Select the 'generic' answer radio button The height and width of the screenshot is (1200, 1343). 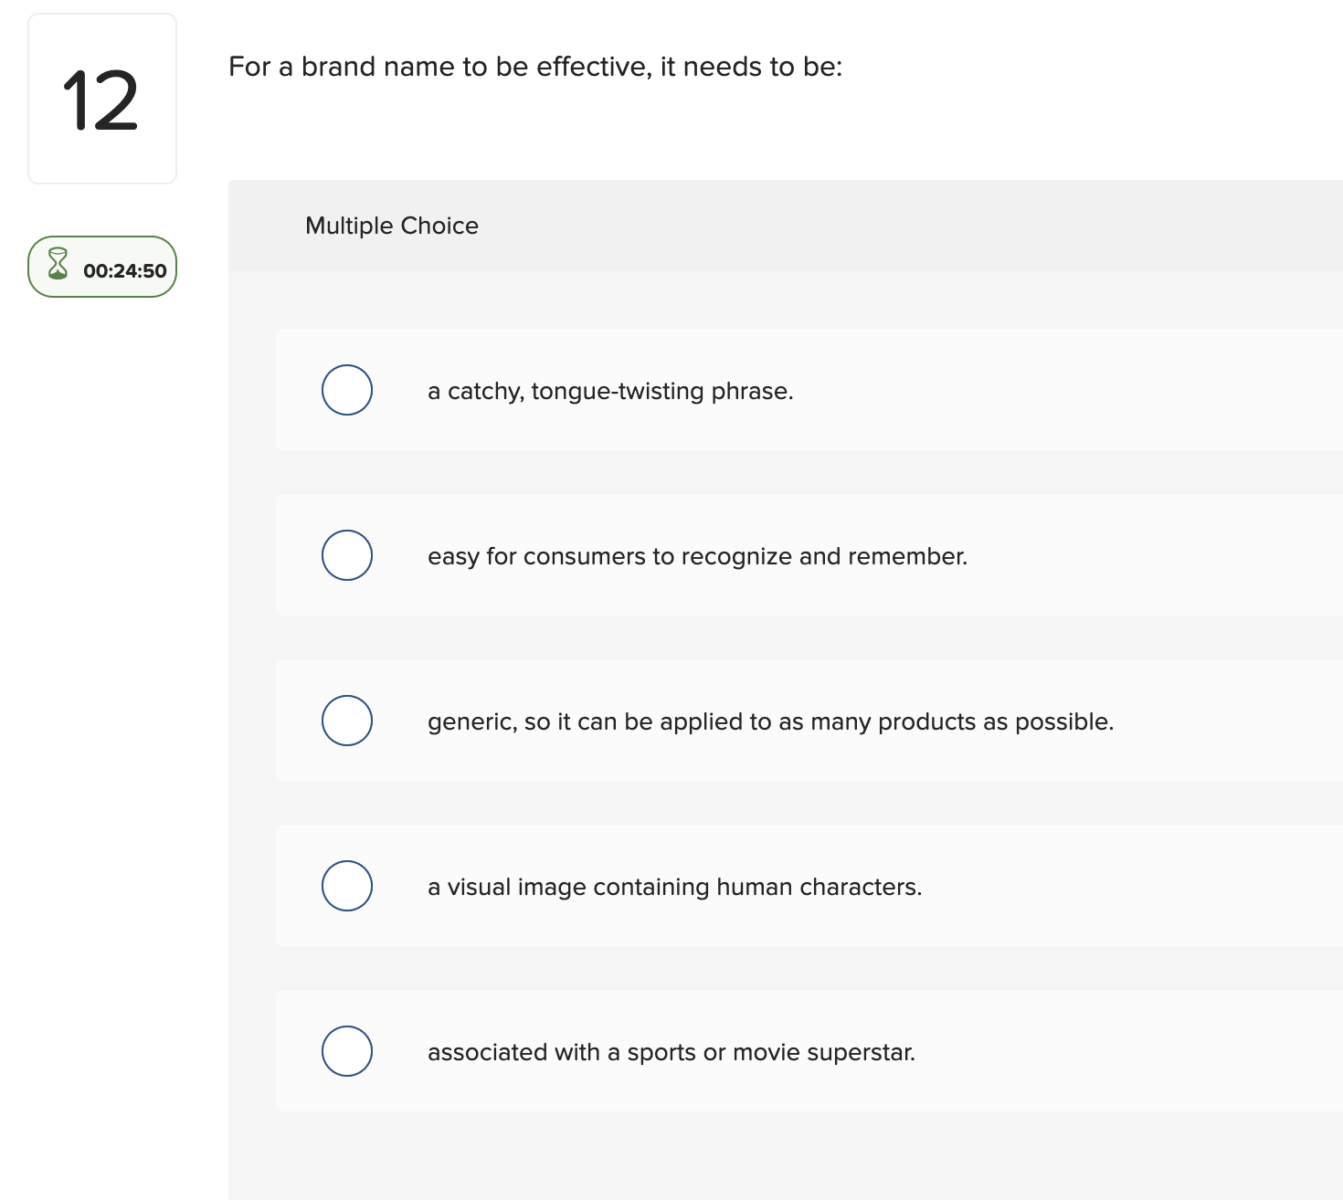click(x=347, y=721)
